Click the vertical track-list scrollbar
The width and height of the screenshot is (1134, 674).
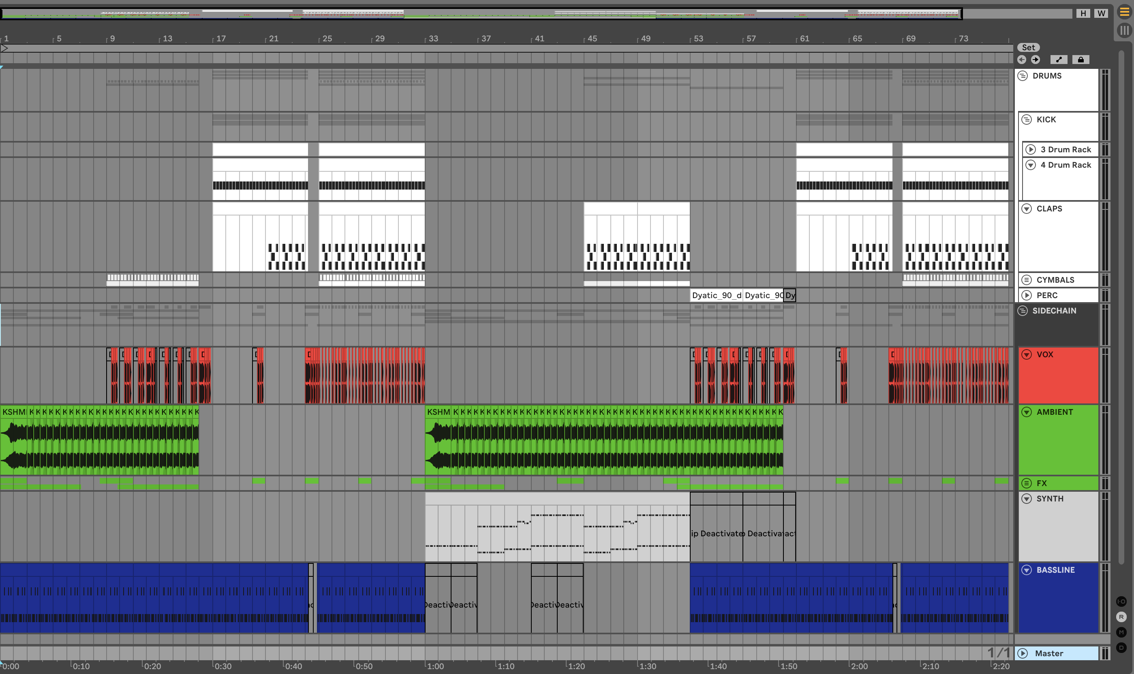[1121, 307]
